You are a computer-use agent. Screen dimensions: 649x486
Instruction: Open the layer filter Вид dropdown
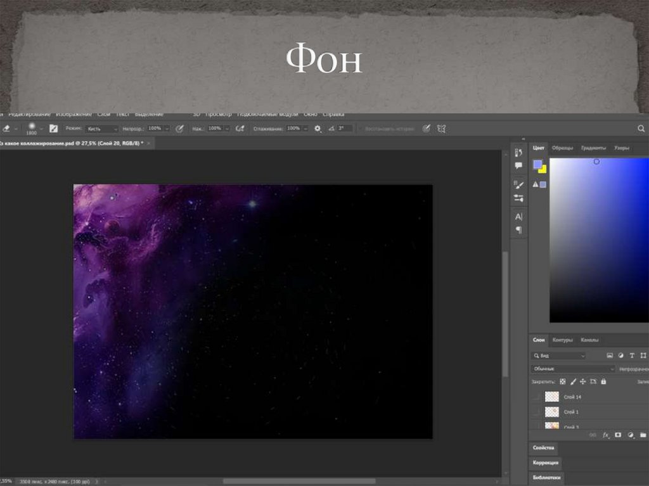(x=559, y=355)
